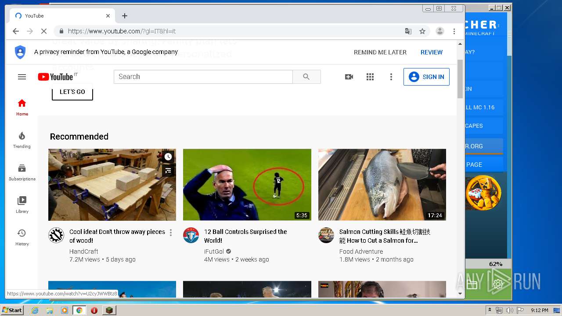This screenshot has width=562, height=316.
Task: Open 'Cool idea! Don't throw away' title
Action: click(x=117, y=236)
